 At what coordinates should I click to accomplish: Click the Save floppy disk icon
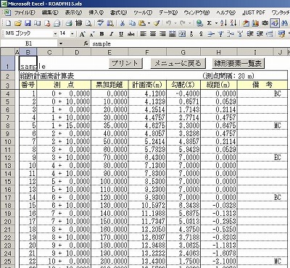[28, 23]
